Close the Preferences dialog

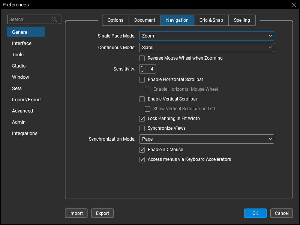[294, 5]
